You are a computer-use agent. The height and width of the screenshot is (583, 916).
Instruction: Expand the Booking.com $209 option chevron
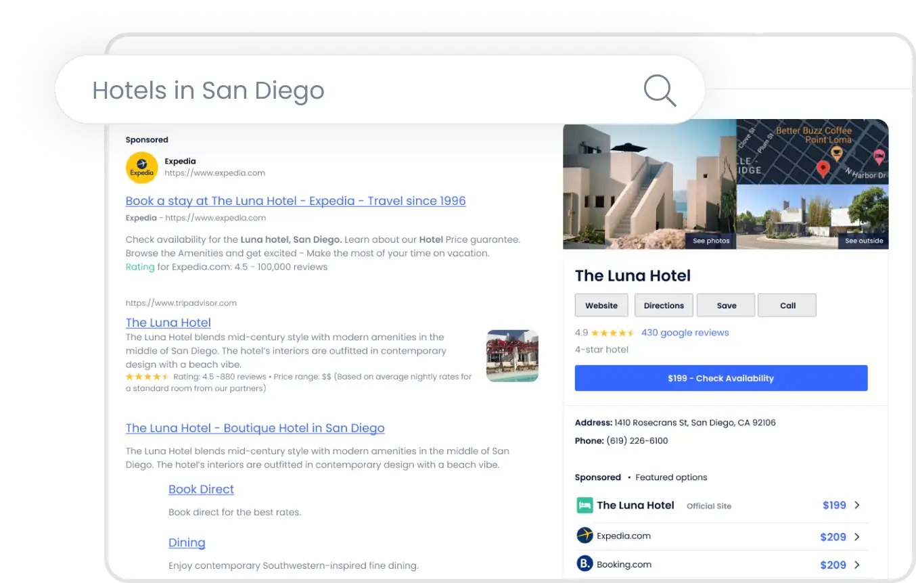pos(857,565)
